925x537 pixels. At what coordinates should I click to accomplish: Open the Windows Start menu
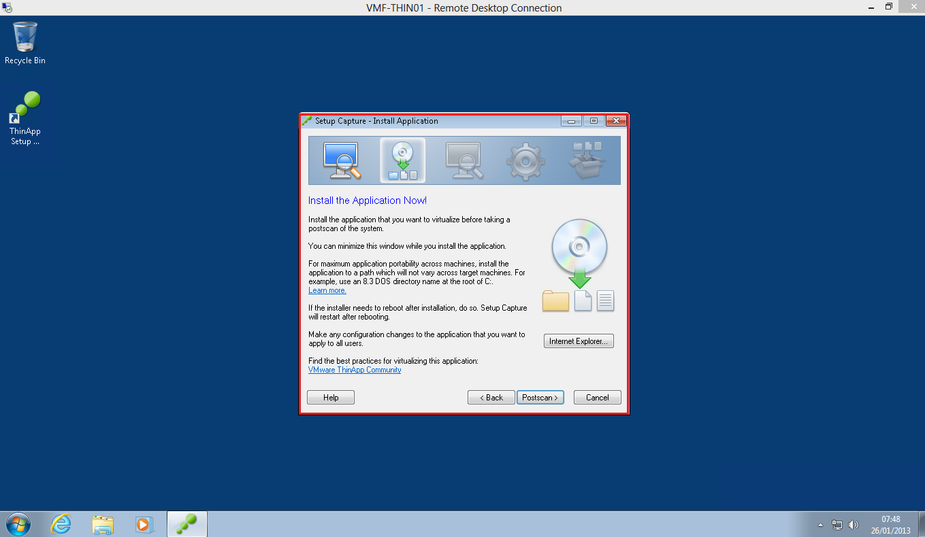pyautogui.click(x=18, y=524)
